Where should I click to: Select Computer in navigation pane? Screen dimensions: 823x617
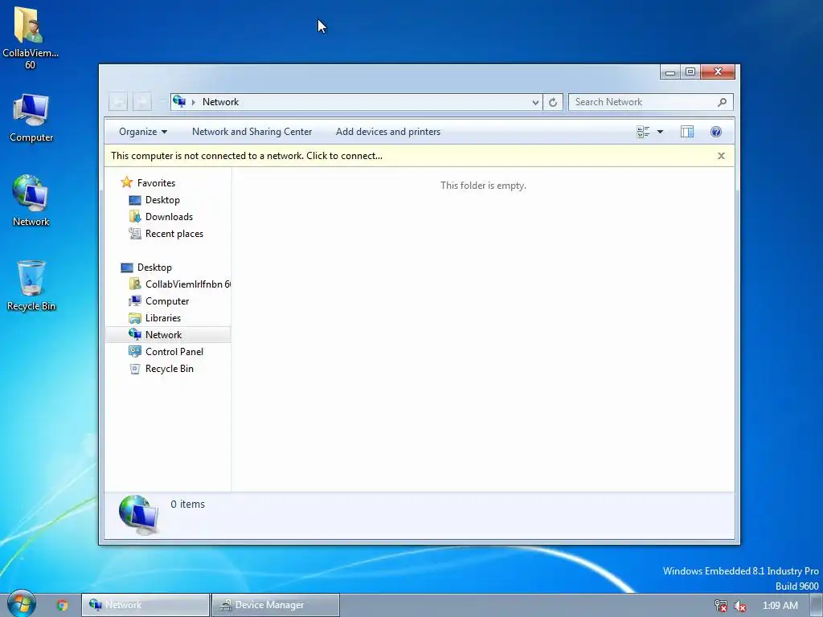[x=167, y=301]
